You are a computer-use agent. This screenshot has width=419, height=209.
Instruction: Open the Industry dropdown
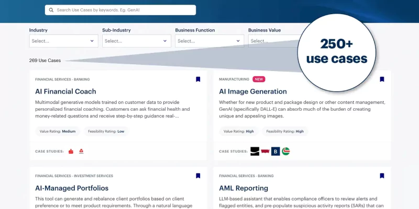tap(63, 41)
